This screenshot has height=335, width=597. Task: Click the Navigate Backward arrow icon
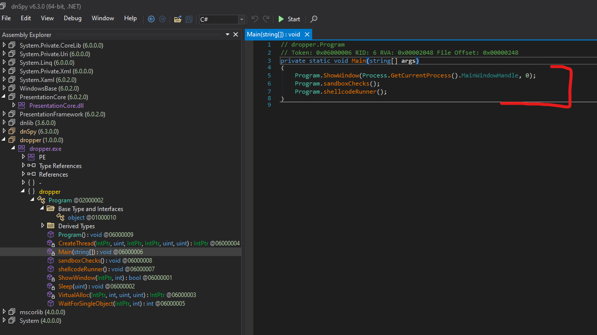click(151, 19)
